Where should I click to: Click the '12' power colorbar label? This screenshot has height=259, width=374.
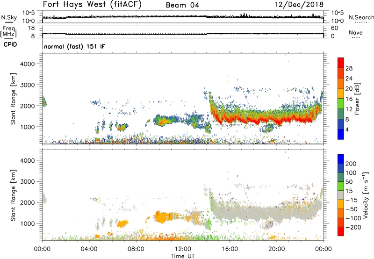[349, 109]
